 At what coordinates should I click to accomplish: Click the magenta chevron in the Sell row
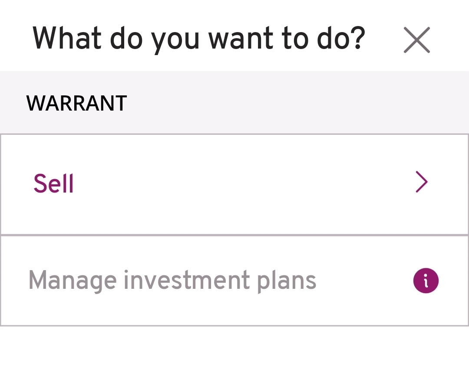coord(421,182)
